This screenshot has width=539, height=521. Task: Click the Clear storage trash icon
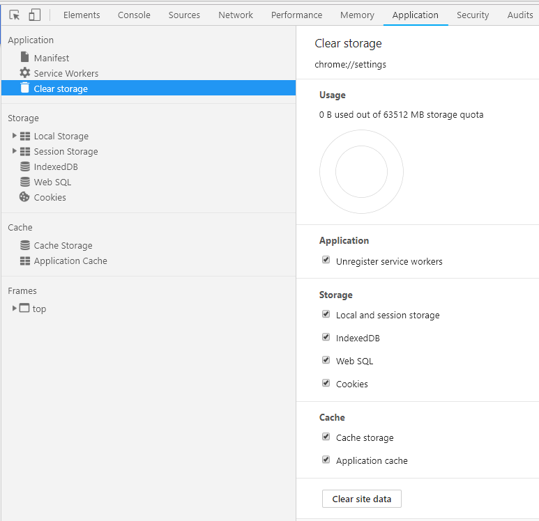24,88
